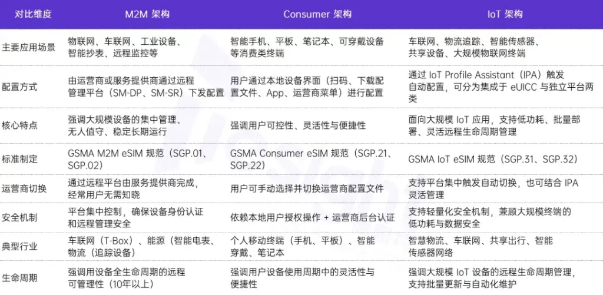Screen dimensions: 603x295
Task: Click cell 物联网、车联网、工业设备
Action: click(124, 48)
